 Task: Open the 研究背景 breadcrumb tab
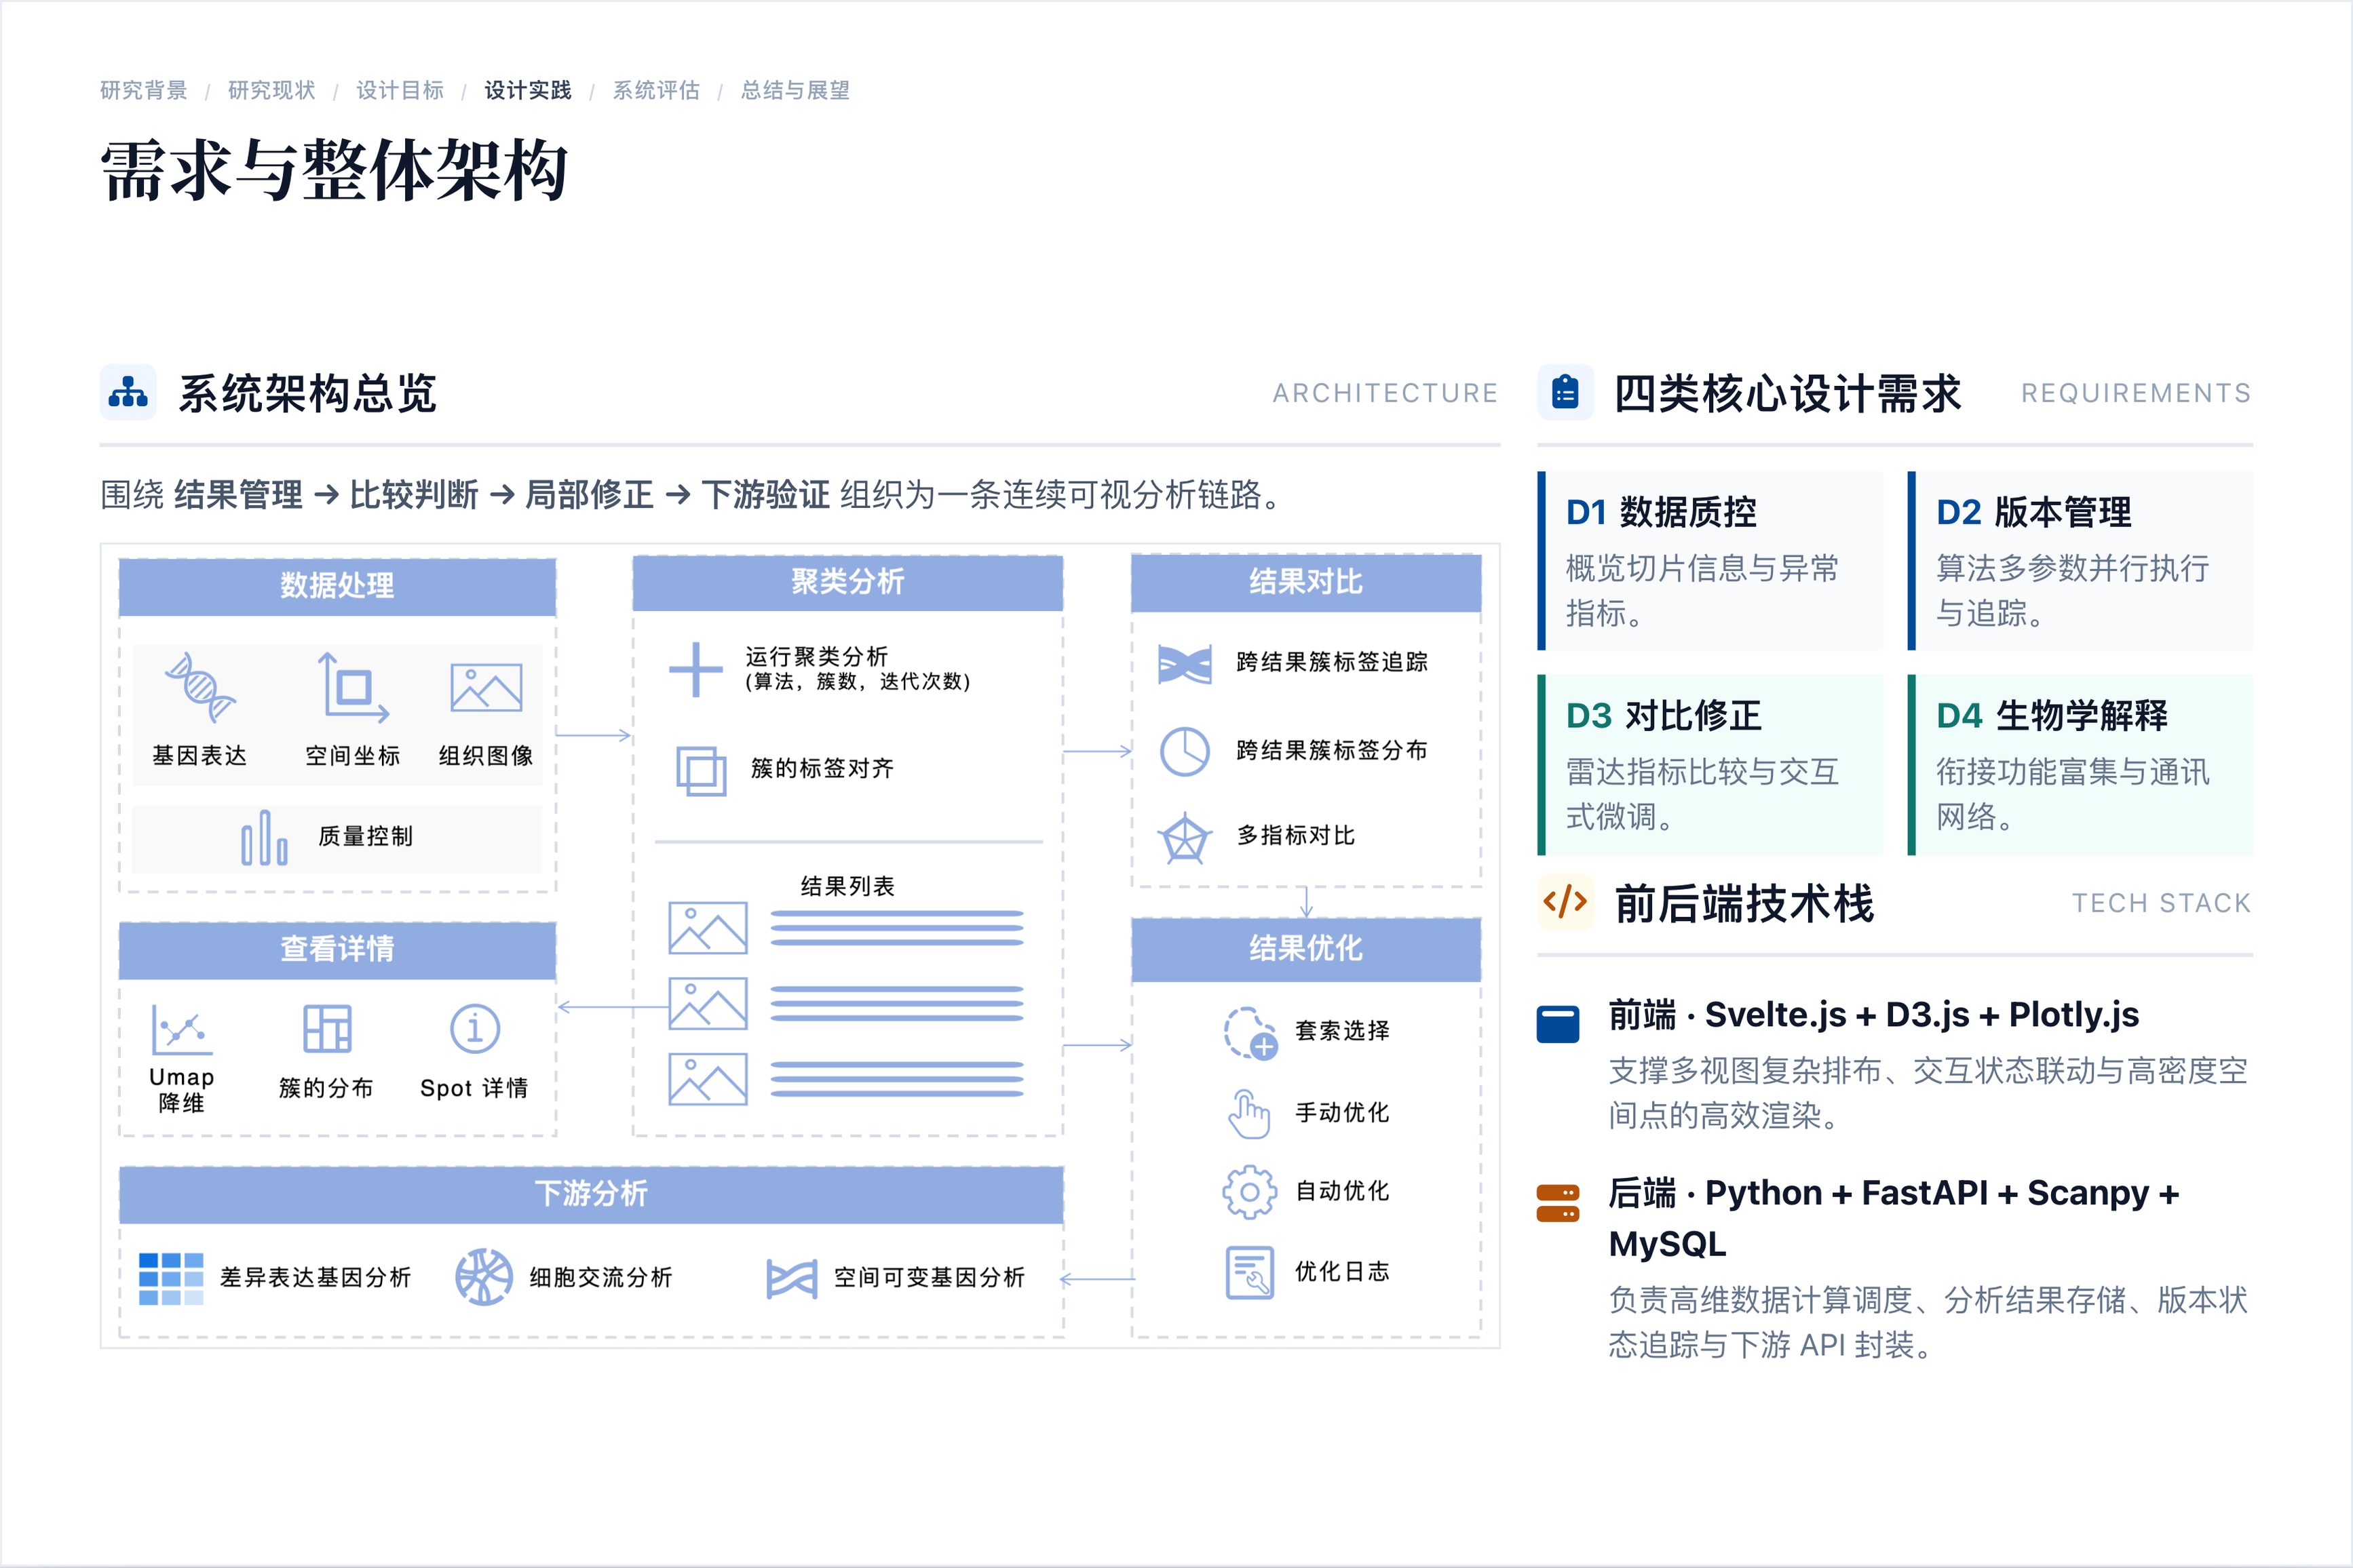point(143,90)
